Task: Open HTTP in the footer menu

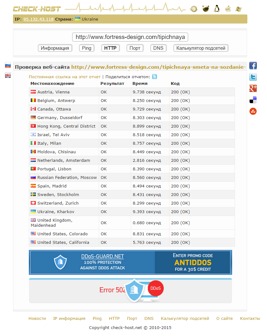Action: click(114, 319)
